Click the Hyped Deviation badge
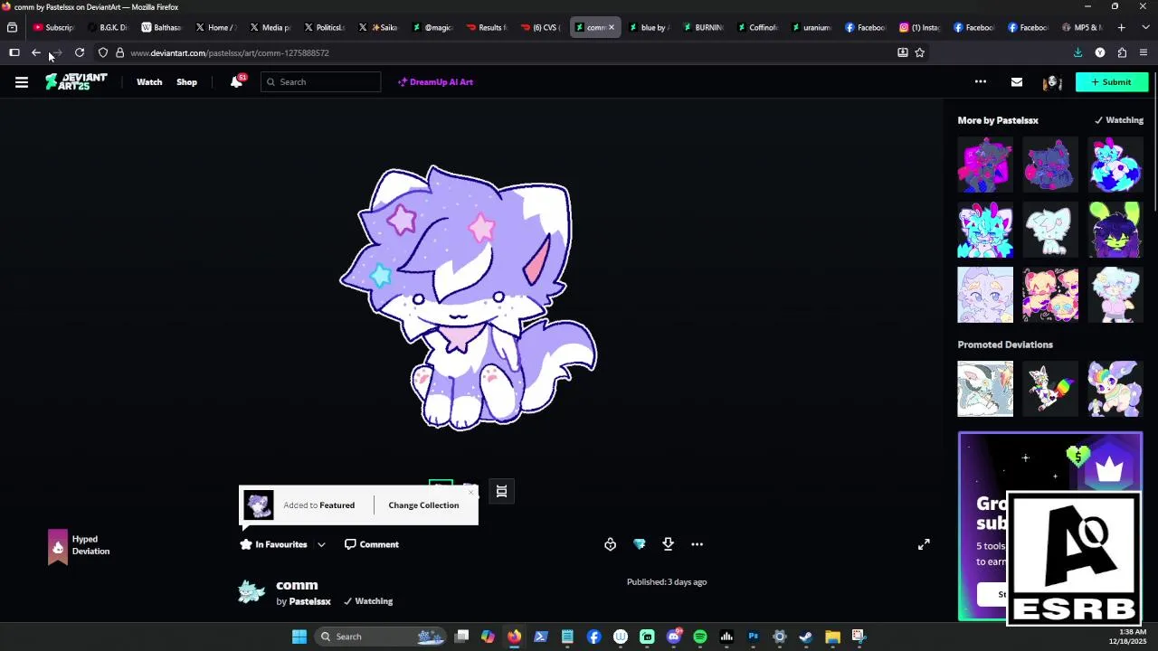Screen dimensions: 1158x651 click(x=79, y=546)
